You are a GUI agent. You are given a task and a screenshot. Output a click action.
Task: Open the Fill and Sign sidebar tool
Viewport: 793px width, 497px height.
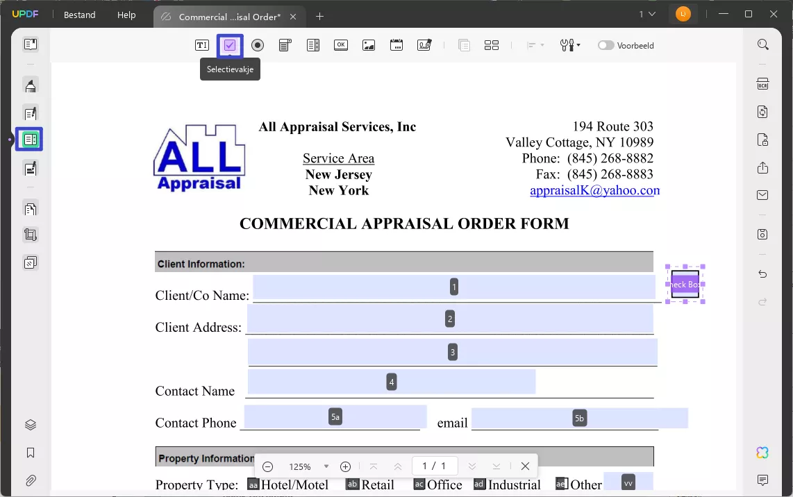coord(31,169)
